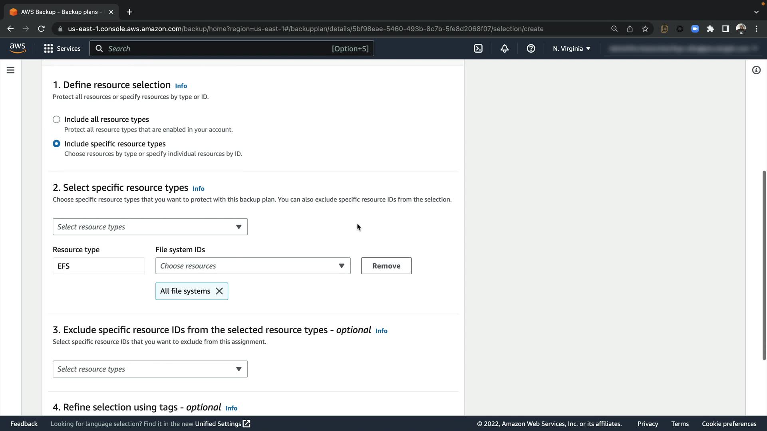The height and width of the screenshot is (431, 767).
Task: Remove the All file systems tag
Action: (x=219, y=291)
